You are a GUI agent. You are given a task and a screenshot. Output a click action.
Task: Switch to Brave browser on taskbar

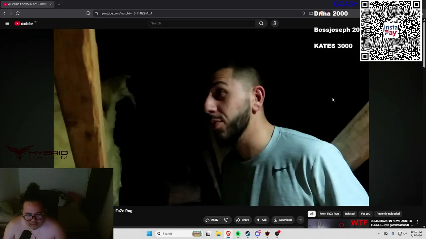[x=228, y=234]
